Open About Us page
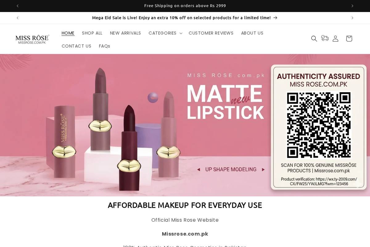370x247 pixels. [x=252, y=33]
